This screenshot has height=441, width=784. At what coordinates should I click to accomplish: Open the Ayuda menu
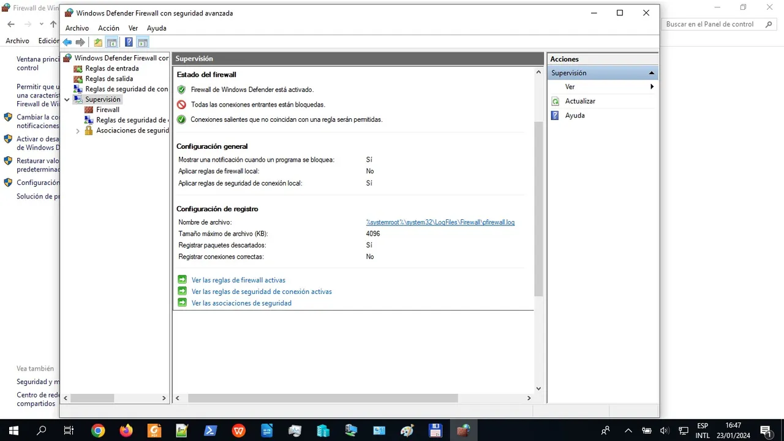(157, 28)
